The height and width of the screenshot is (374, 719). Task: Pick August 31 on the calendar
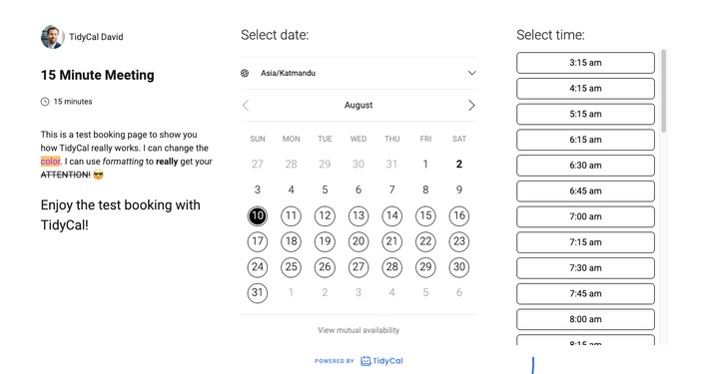[258, 292]
